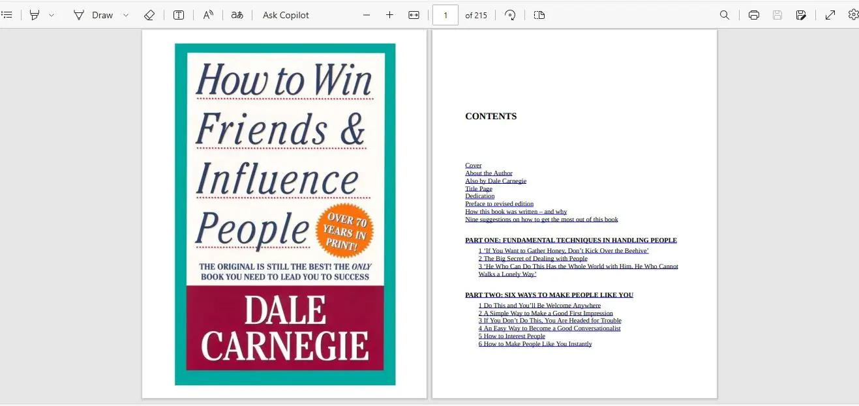Image resolution: width=859 pixels, height=406 pixels.
Task: Open the Dedication link
Action: pos(479,196)
